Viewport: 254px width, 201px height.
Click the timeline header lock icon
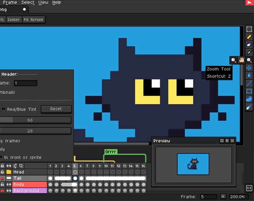2,166
